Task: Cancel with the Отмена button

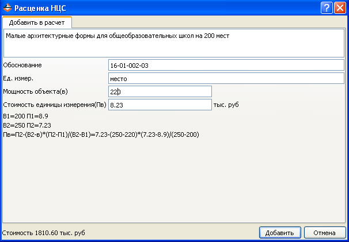Action: [324, 233]
